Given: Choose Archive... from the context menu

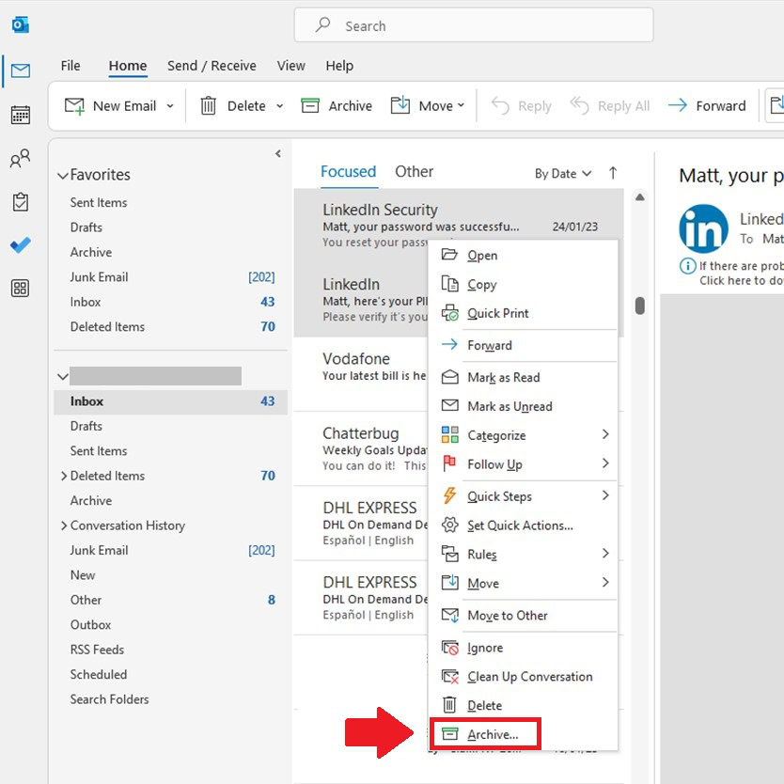Looking at the screenshot, I should tap(492, 734).
